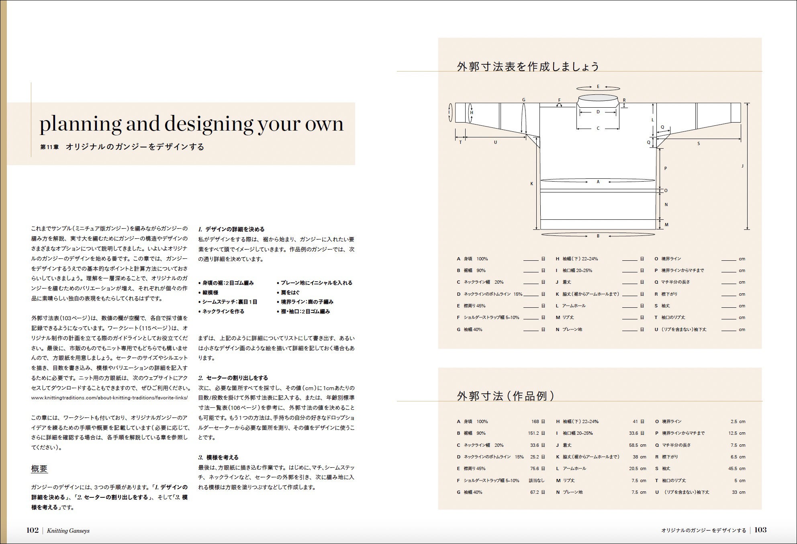Image resolution: width=797 pixels, height=544 pixels.
Task: Click the S sleeve length label on right sleeve
Action: click(699, 143)
